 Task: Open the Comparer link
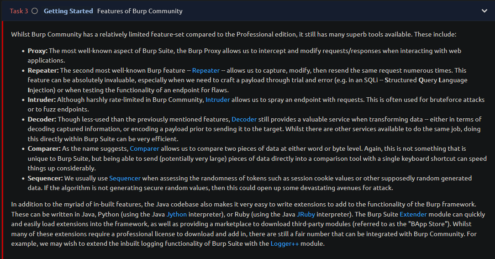pyautogui.click(x=145, y=149)
